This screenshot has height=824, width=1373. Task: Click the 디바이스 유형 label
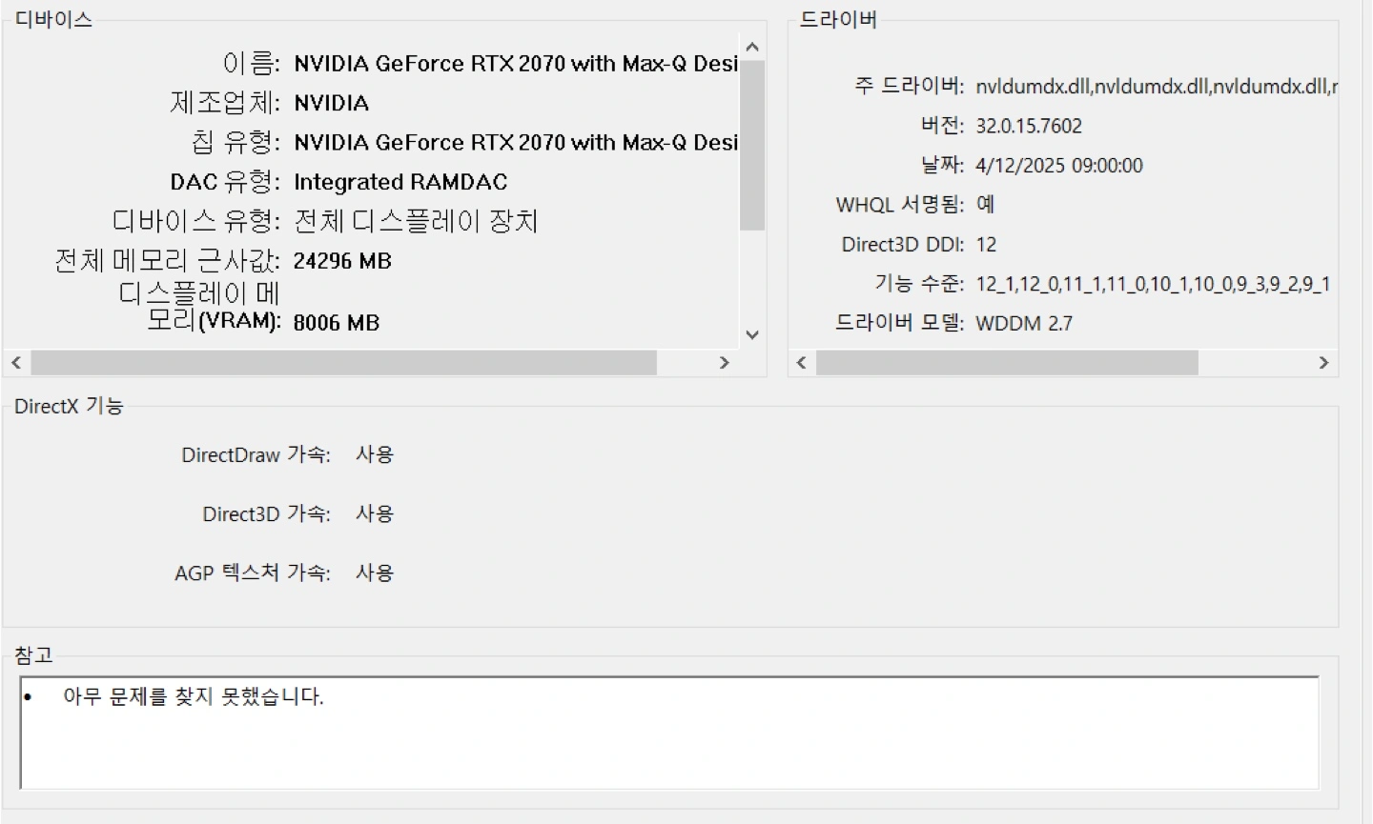196,222
